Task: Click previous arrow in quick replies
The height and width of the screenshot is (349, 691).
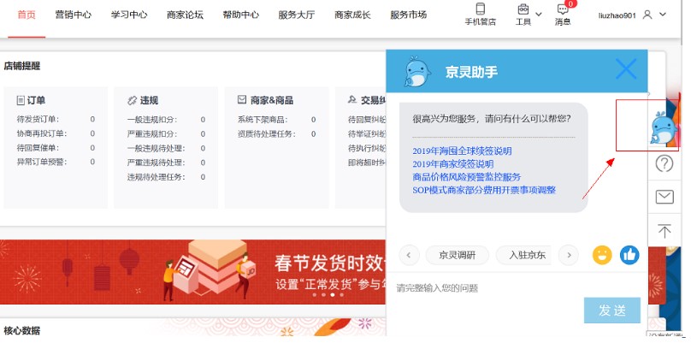Action: (x=409, y=255)
